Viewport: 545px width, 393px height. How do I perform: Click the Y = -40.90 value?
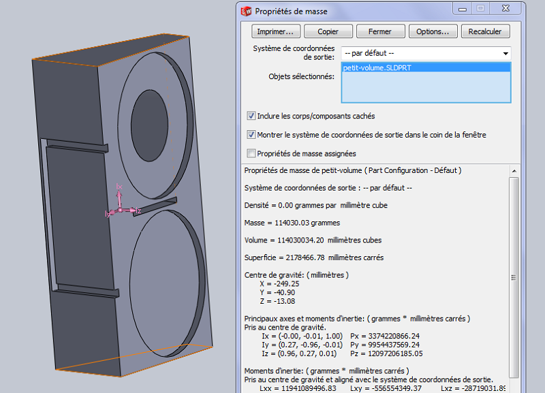(x=277, y=293)
